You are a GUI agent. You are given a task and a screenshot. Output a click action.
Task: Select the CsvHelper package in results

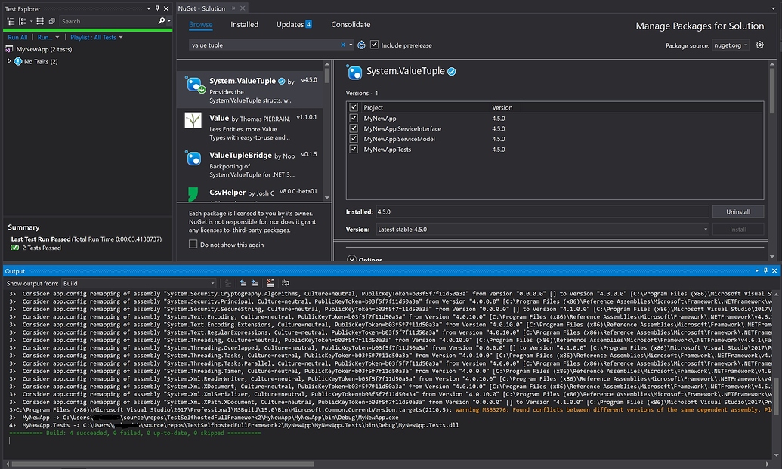tap(249, 193)
